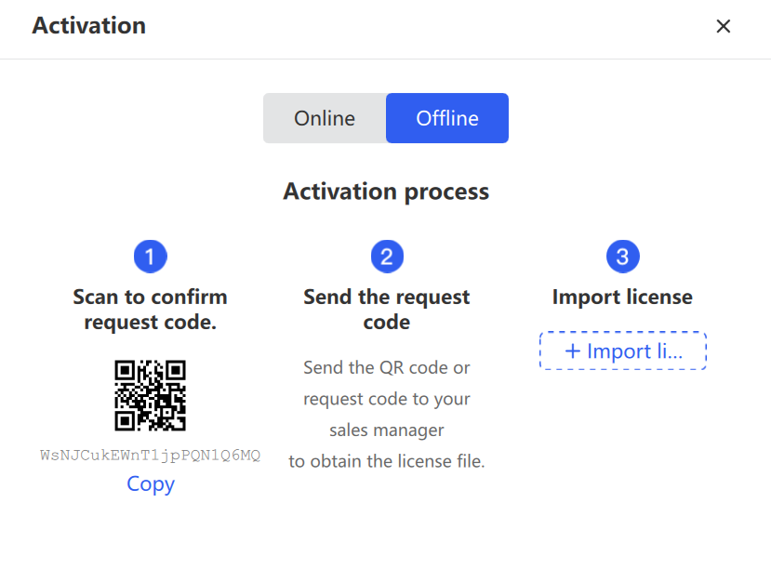Select the Offline activation tab
Image resolution: width=771 pixels, height=569 pixels.
(447, 118)
